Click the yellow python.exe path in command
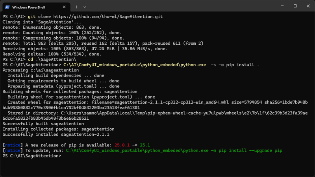This screenshot has width=315, height=177. click(135, 65)
